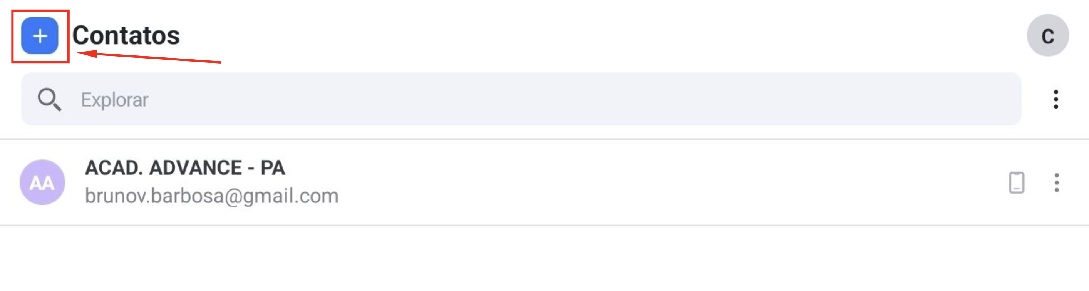Open the account menu via the gray C circle

pos(1047,35)
